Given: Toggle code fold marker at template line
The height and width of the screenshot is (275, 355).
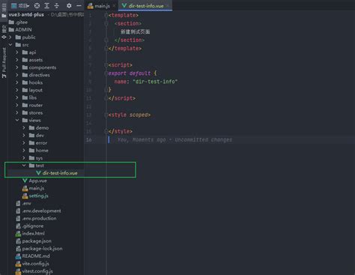Looking at the screenshot, I should point(106,15).
